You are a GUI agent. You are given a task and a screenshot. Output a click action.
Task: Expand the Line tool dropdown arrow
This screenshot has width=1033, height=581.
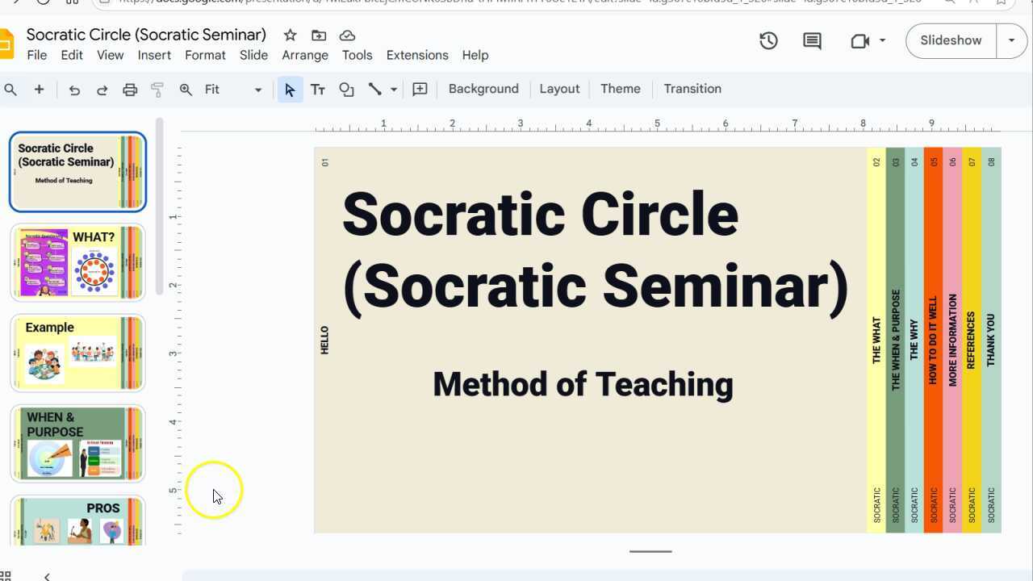point(393,90)
